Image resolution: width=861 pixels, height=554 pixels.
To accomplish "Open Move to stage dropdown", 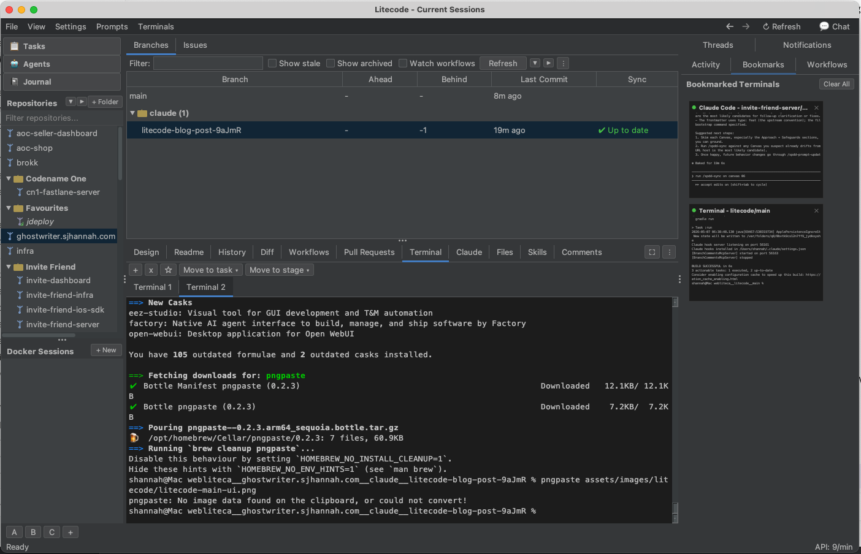I will (280, 270).
